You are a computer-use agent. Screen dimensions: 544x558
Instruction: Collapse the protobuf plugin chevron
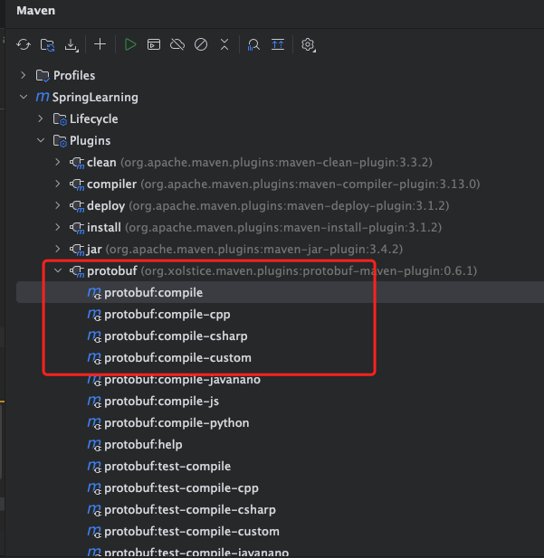coord(58,270)
